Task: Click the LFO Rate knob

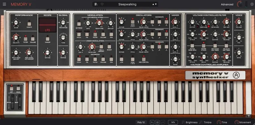Action: click(88, 23)
